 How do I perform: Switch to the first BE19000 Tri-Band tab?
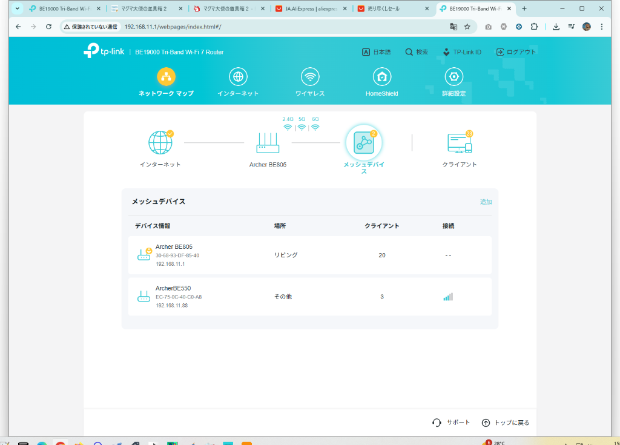point(64,8)
